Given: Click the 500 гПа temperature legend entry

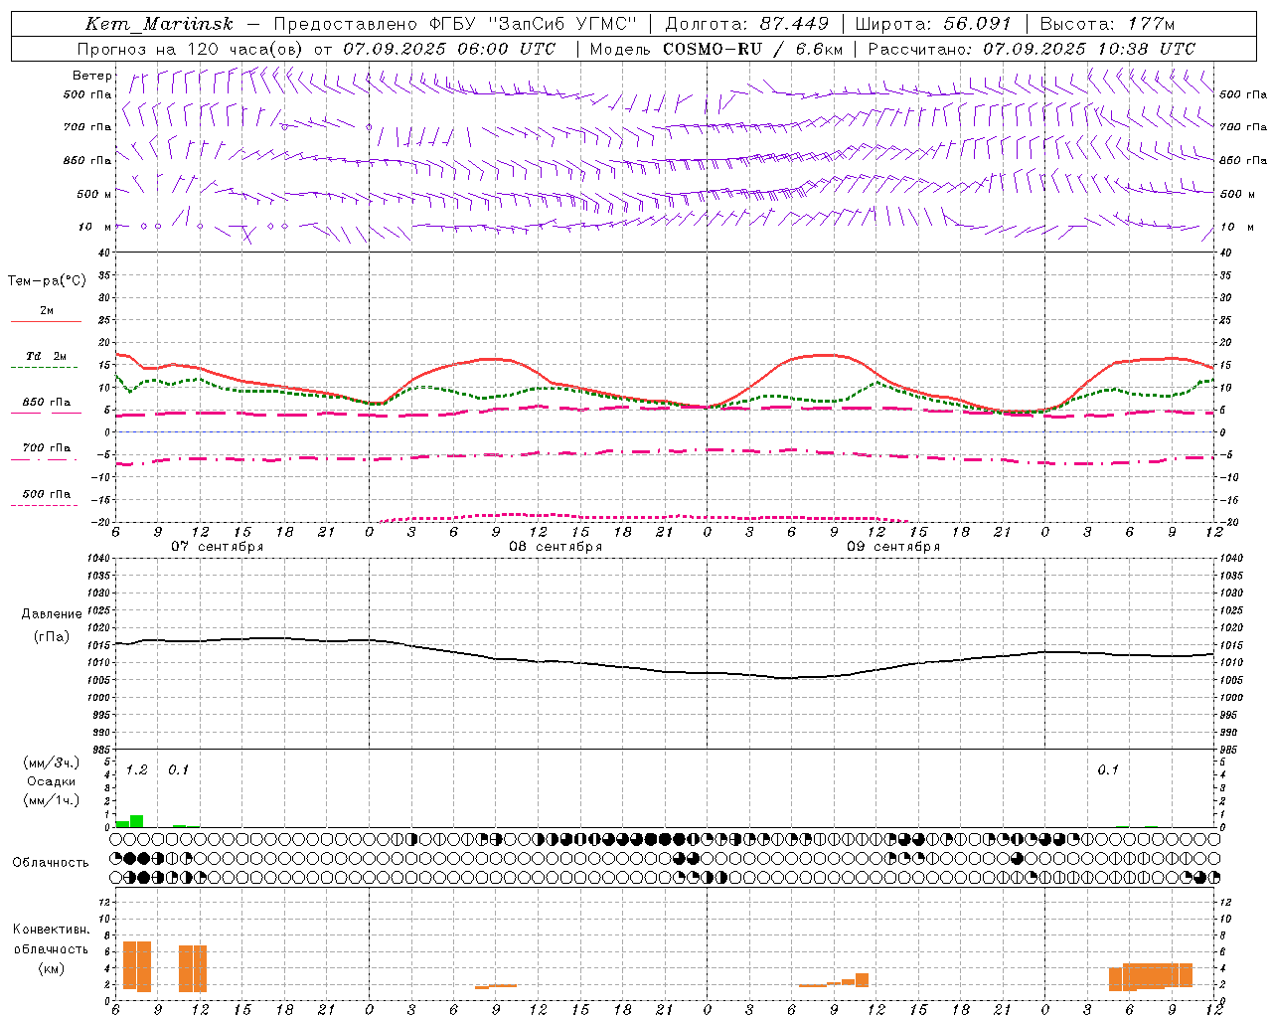Looking at the screenshot, I should click(46, 494).
